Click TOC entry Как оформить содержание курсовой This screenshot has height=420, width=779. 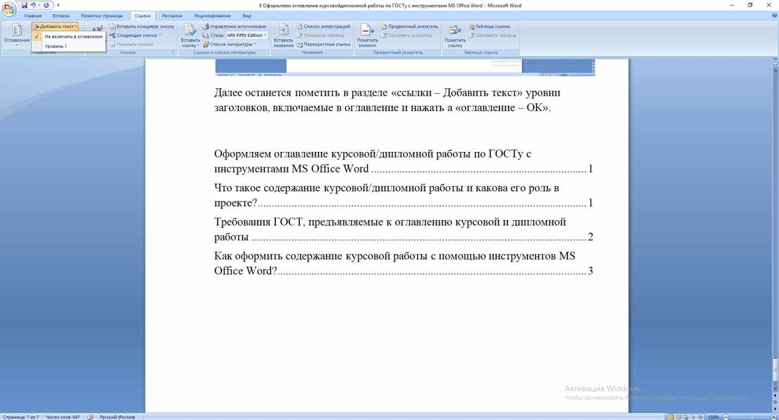[x=403, y=263]
